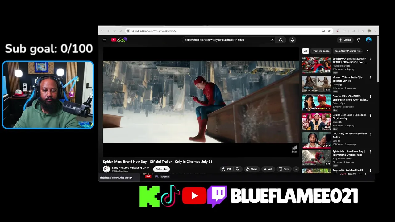Open Daredevil Star CONFIRMS video thumbnail

click(x=316, y=103)
